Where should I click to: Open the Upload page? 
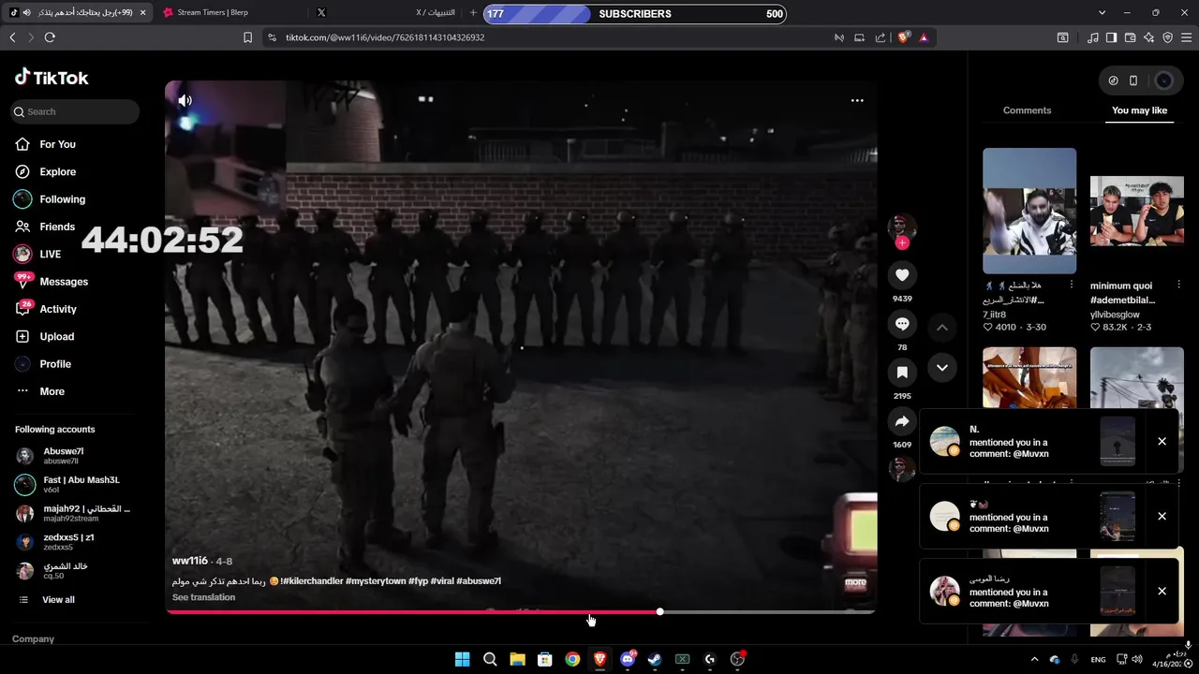44,336
